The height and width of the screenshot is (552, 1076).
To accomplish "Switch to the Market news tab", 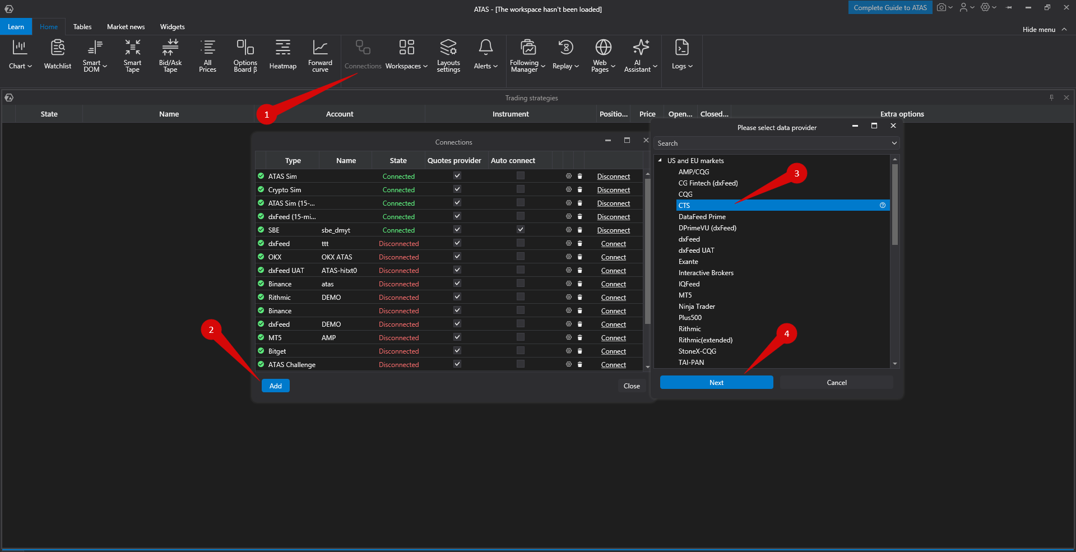I will [126, 27].
